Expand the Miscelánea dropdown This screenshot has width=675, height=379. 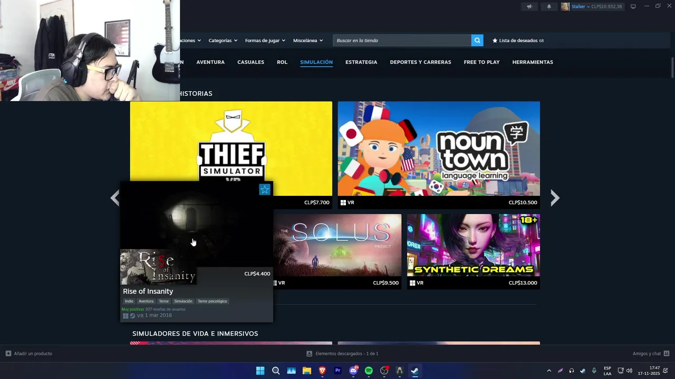(308, 41)
